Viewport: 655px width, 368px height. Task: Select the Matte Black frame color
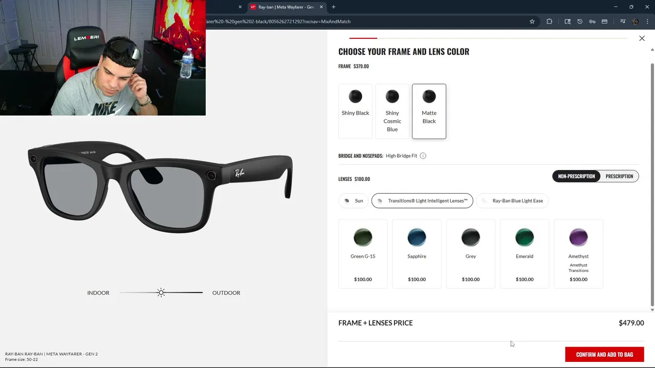(x=429, y=111)
